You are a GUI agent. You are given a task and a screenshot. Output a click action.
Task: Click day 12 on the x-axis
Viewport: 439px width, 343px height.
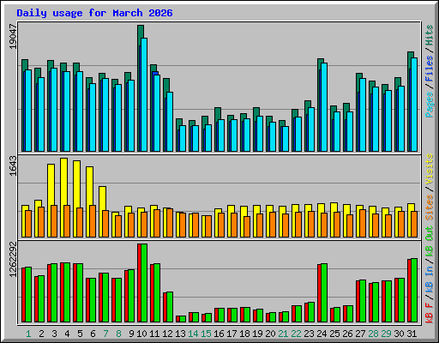(x=167, y=334)
